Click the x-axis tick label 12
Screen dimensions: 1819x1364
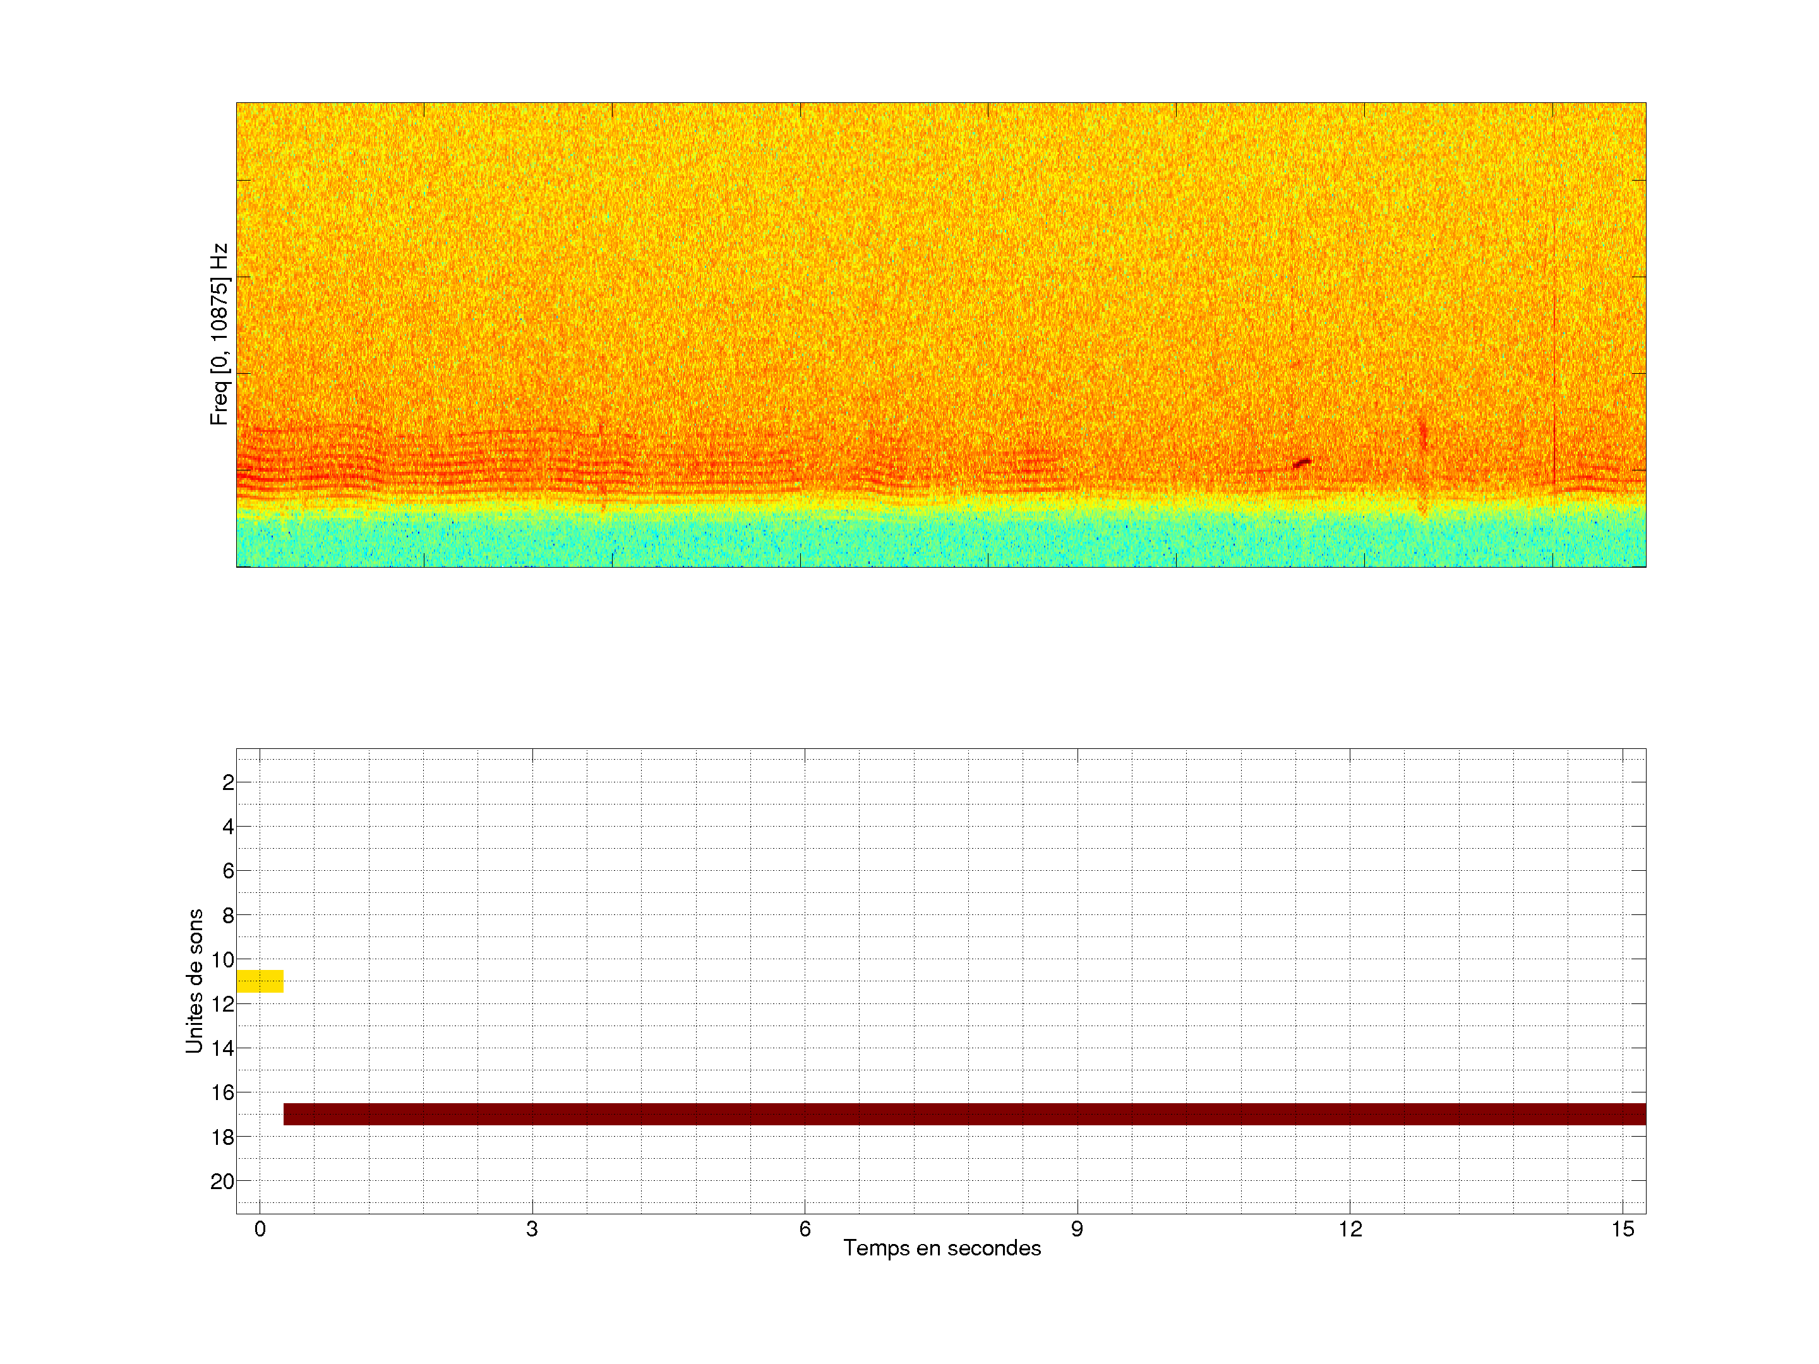1350,1229
